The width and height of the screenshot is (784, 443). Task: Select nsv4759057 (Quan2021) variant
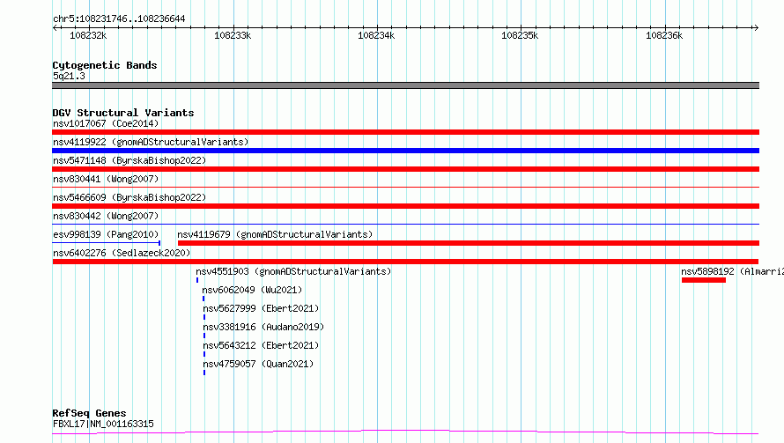tap(258, 364)
